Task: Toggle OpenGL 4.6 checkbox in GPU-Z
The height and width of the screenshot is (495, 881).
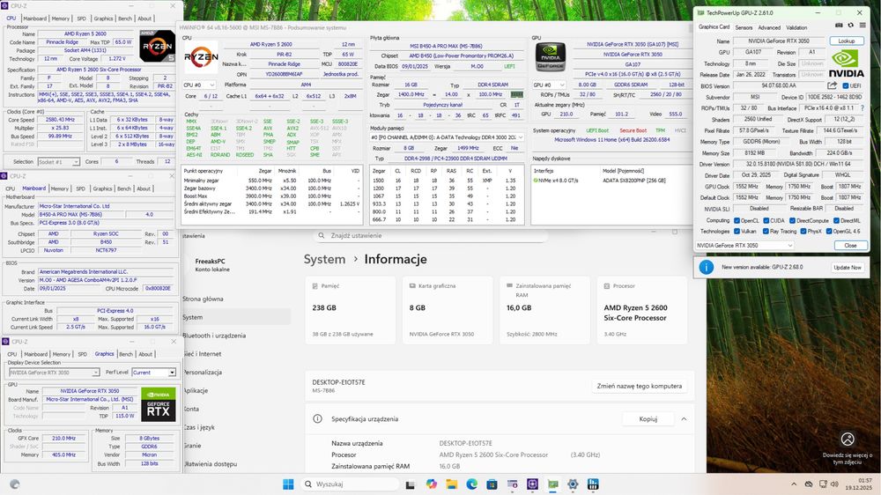Action: [x=829, y=231]
